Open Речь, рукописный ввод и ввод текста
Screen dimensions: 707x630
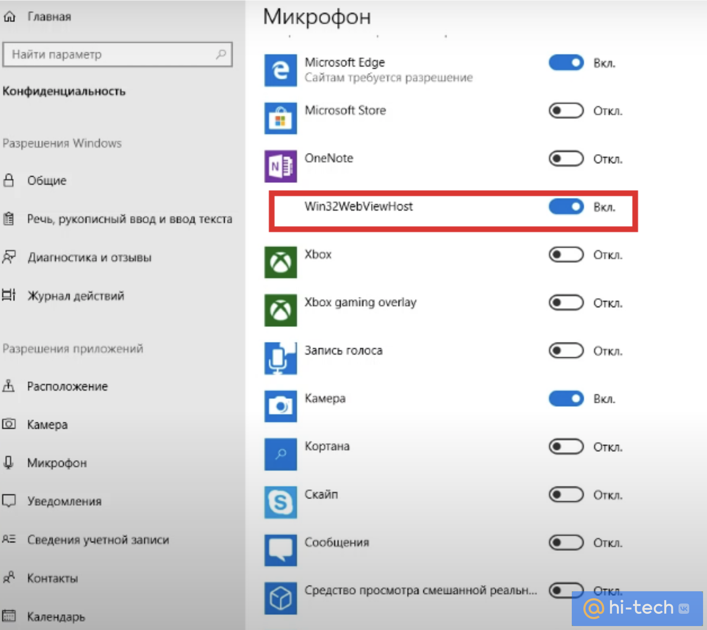point(129,219)
